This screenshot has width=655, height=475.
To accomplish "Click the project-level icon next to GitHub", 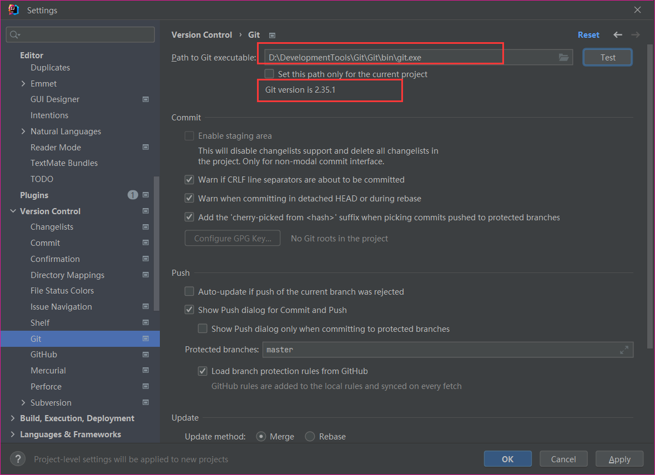I will pos(145,355).
